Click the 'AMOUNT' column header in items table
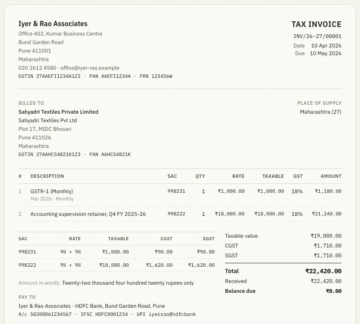 (x=331, y=176)
